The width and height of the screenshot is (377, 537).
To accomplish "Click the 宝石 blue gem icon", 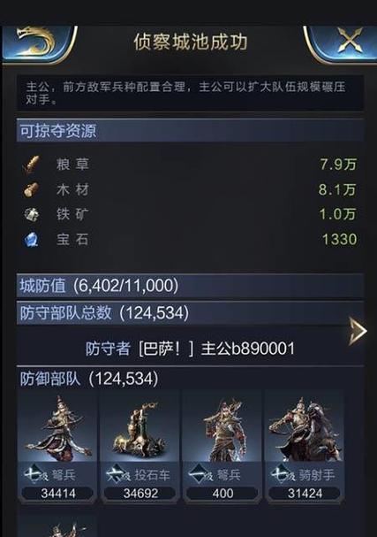I will point(32,240).
